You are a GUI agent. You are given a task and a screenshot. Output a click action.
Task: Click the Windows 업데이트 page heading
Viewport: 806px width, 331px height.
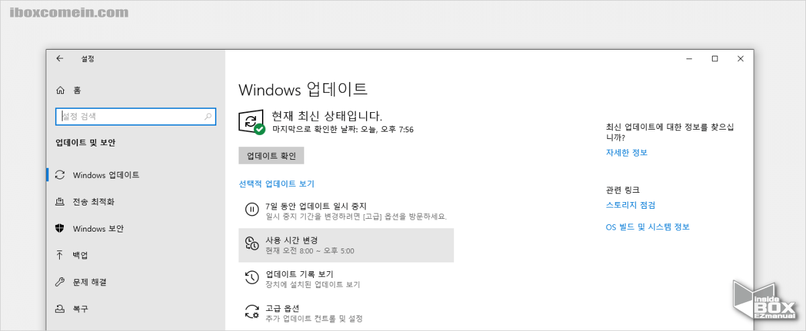click(303, 89)
